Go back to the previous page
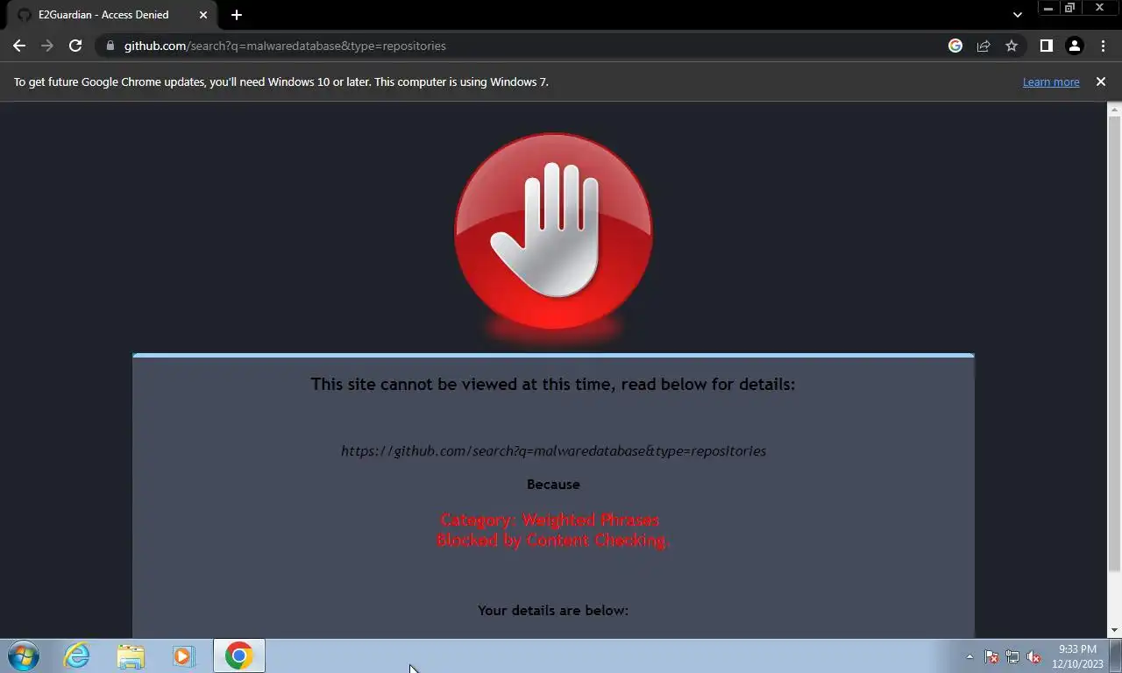 (x=19, y=46)
